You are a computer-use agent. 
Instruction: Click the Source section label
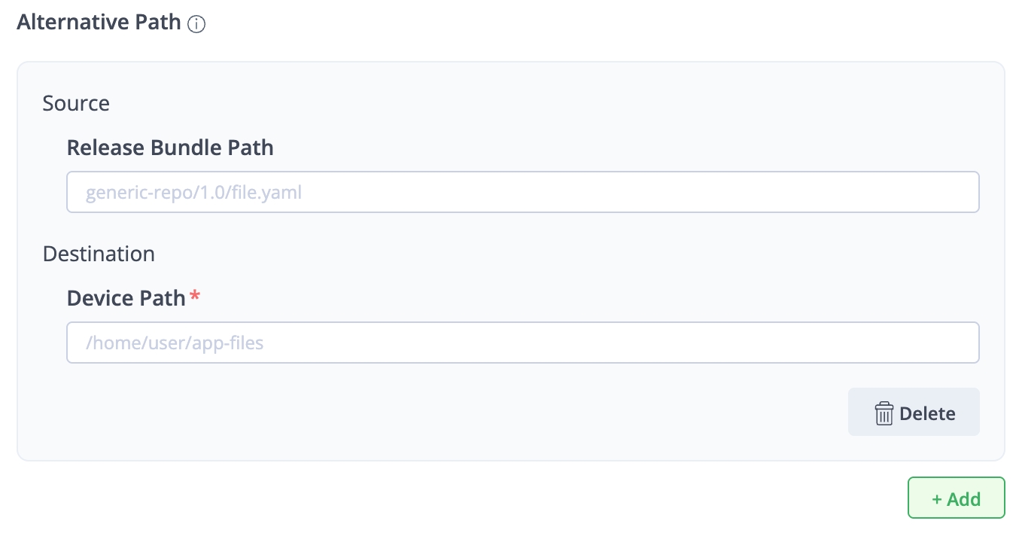[76, 103]
